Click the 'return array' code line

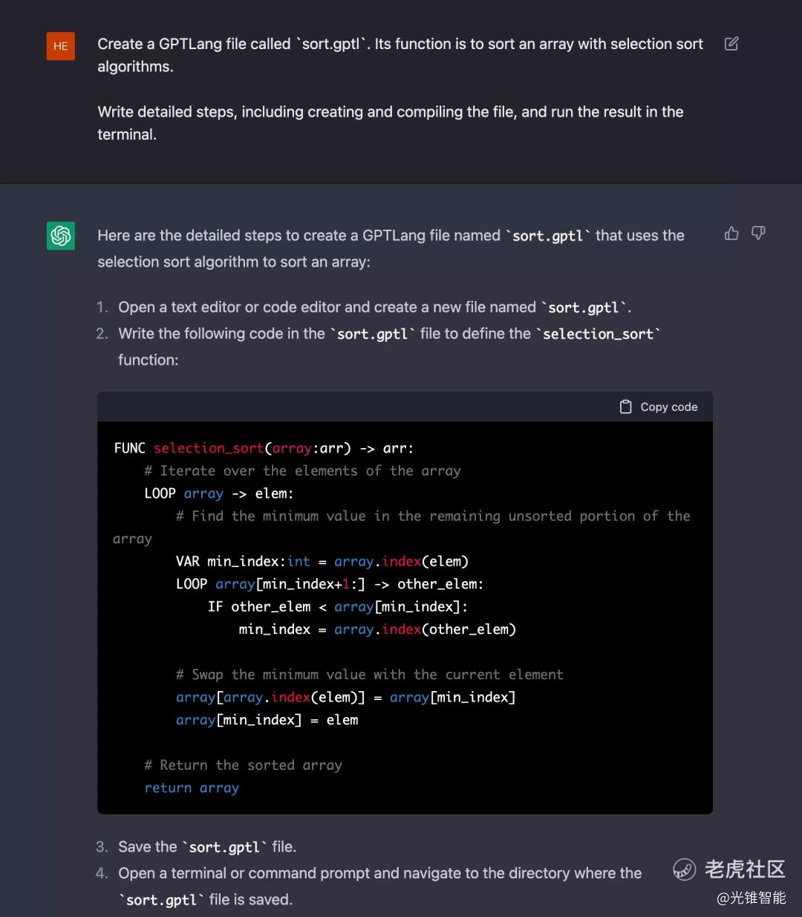point(192,788)
